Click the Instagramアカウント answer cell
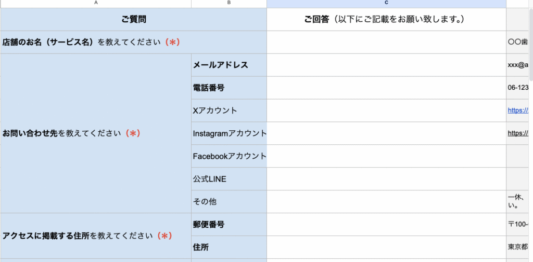This screenshot has height=262, width=533. (x=386, y=133)
